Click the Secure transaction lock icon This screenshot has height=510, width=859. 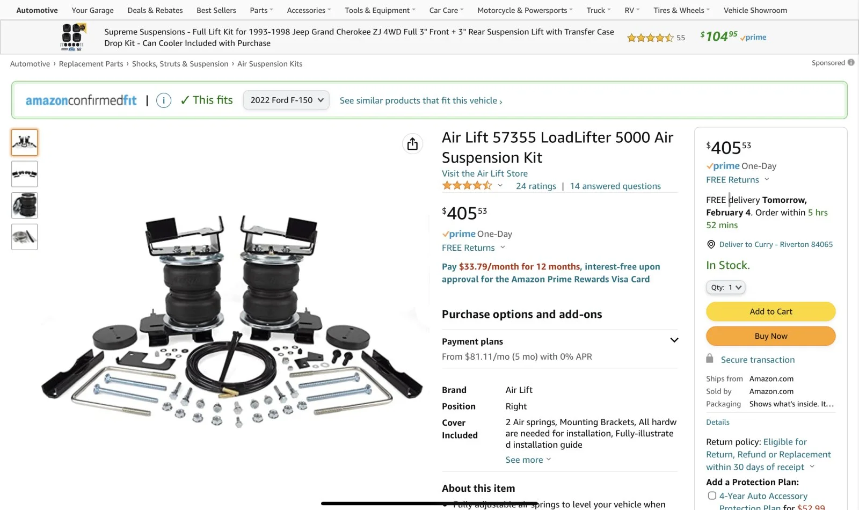[710, 359]
